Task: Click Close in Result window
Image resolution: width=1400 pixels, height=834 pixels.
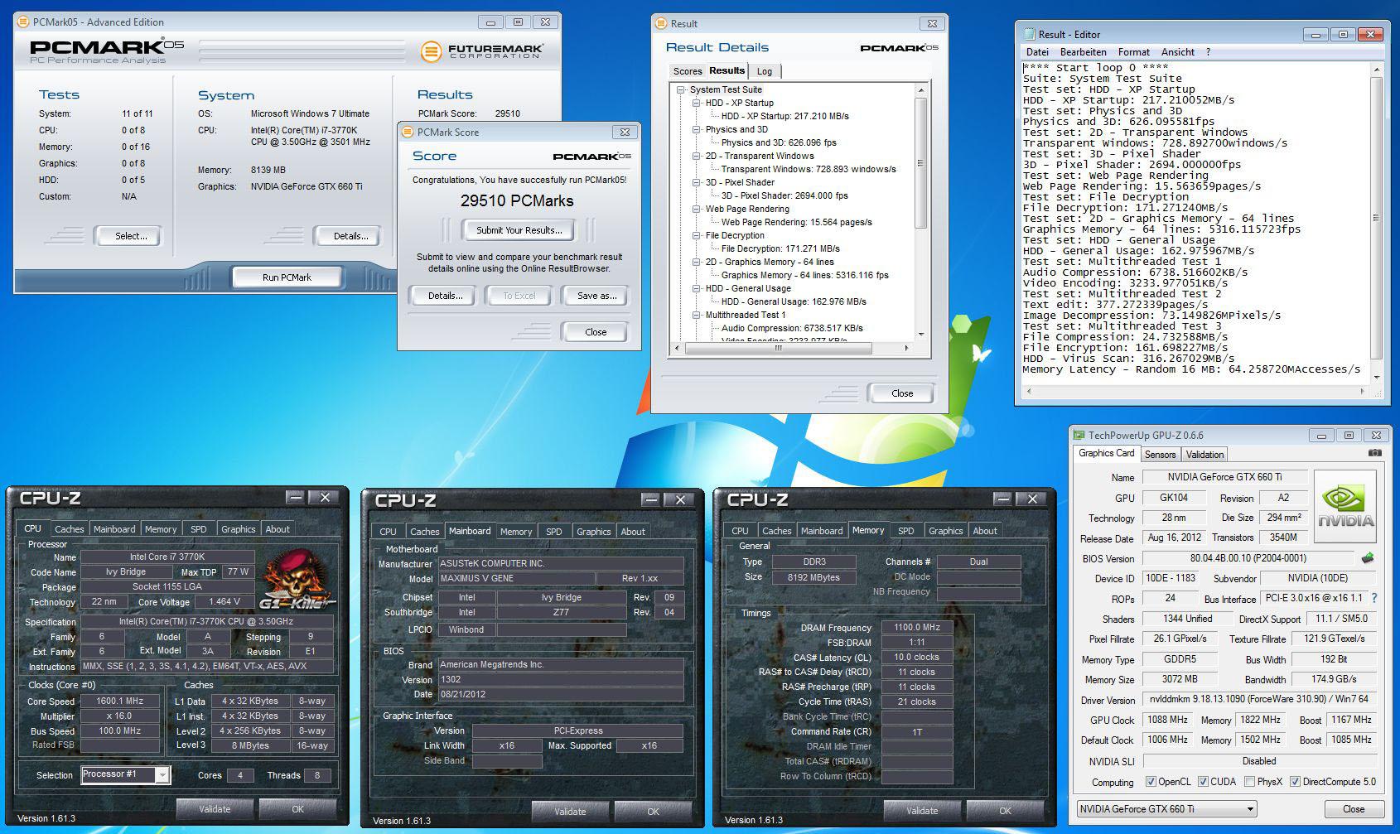Action: [x=902, y=393]
